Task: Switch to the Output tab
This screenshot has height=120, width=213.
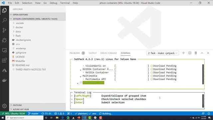Action: [x=93, y=53]
